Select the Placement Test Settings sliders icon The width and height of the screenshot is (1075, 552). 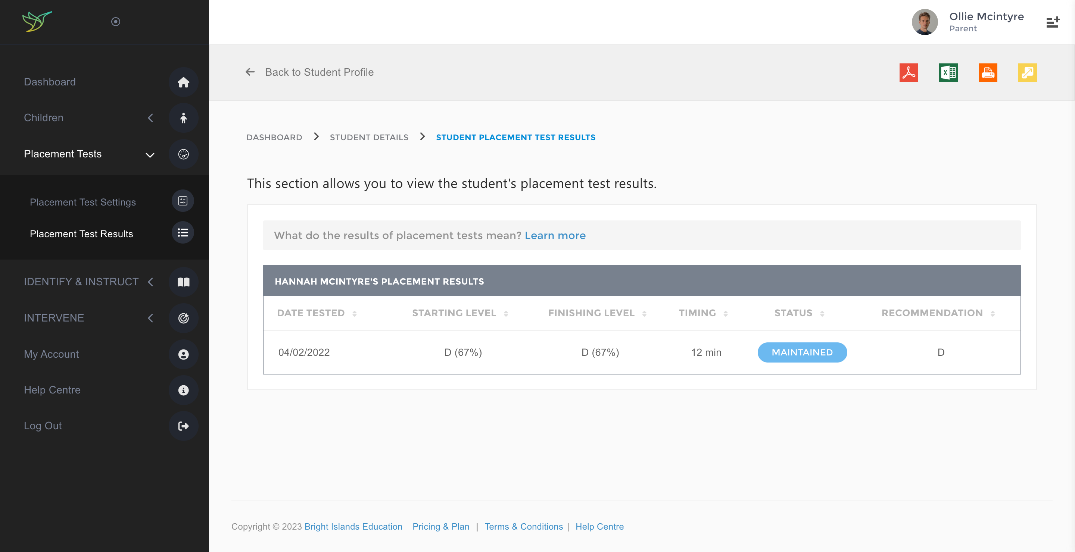click(x=183, y=201)
